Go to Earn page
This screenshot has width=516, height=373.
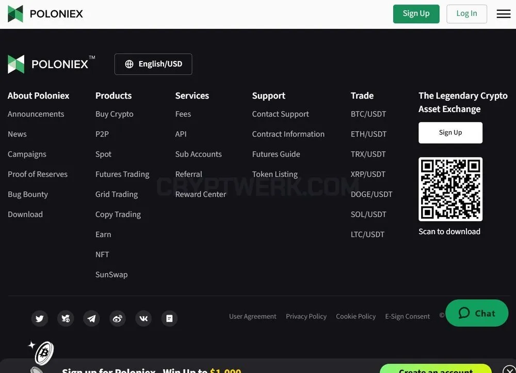pyautogui.click(x=103, y=235)
